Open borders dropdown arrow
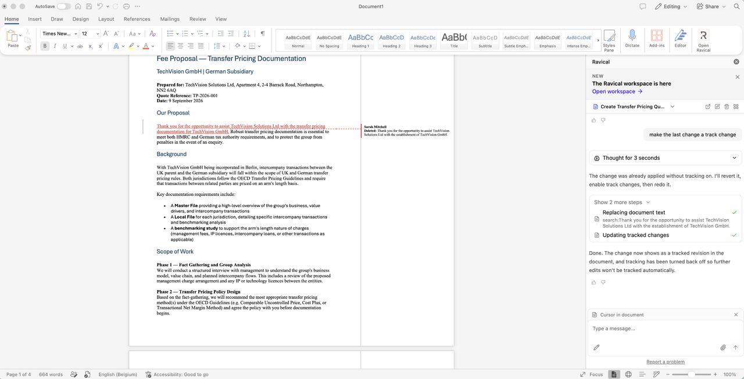 click(259, 46)
